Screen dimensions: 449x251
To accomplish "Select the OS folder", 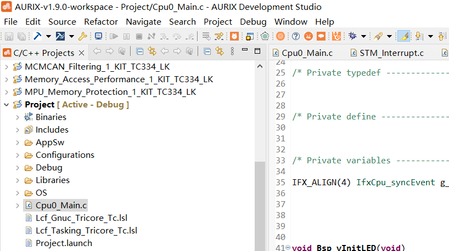I will point(41,193).
